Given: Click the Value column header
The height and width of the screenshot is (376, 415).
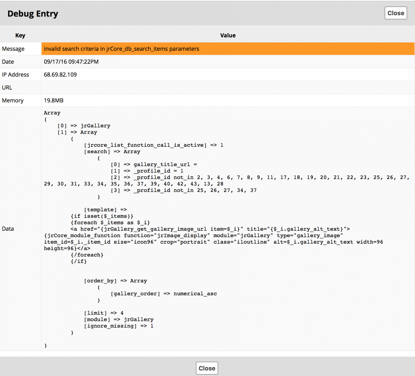Looking at the screenshot, I should tap(228, 35).
